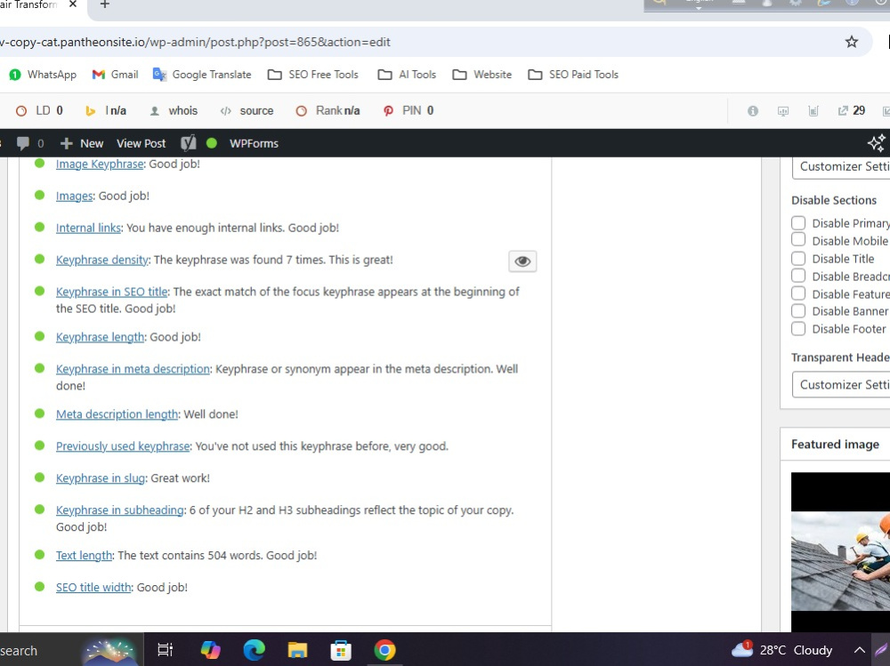The height and width of the screenshot is (666, 890).
Task: Switch to Chrome in the taskbar
Action: tap(384, 650)
